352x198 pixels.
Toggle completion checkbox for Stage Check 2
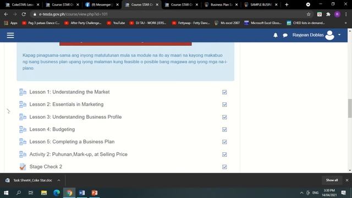pos(224,167)
